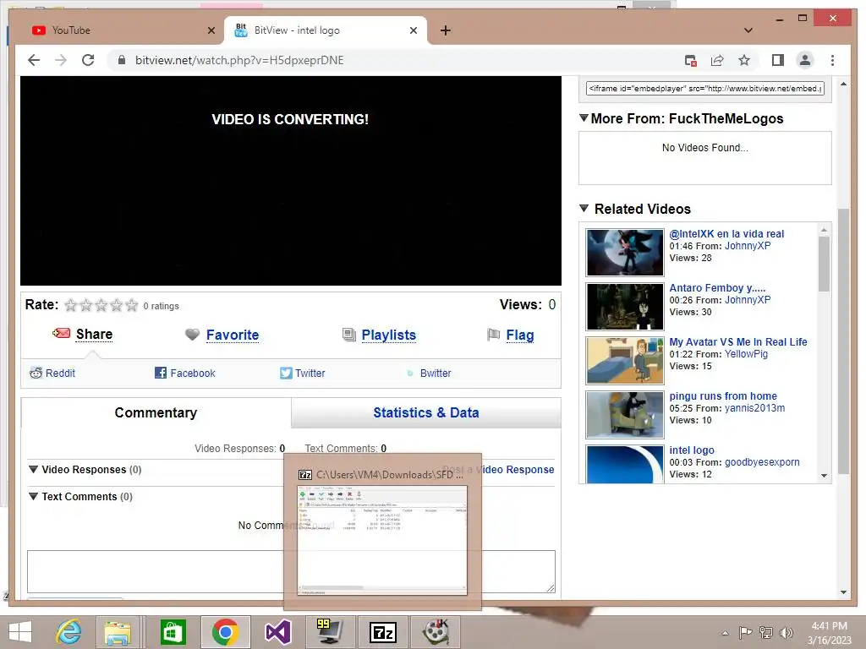Image resolution: width=866 pixels, height=649 pixels.
Task: Rate the video three stars
Action: pos(101,305)
